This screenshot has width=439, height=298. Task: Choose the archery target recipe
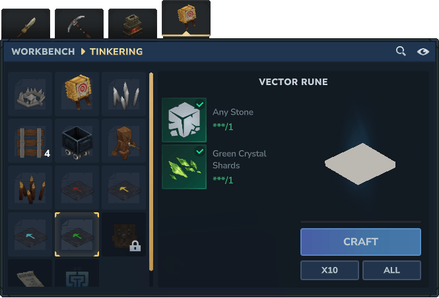coord(77,94)
